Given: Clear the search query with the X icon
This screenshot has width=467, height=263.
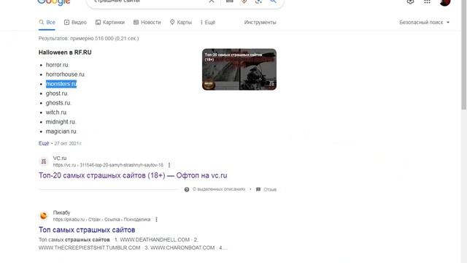Looking at the screenshot, I should click(211, 1).
